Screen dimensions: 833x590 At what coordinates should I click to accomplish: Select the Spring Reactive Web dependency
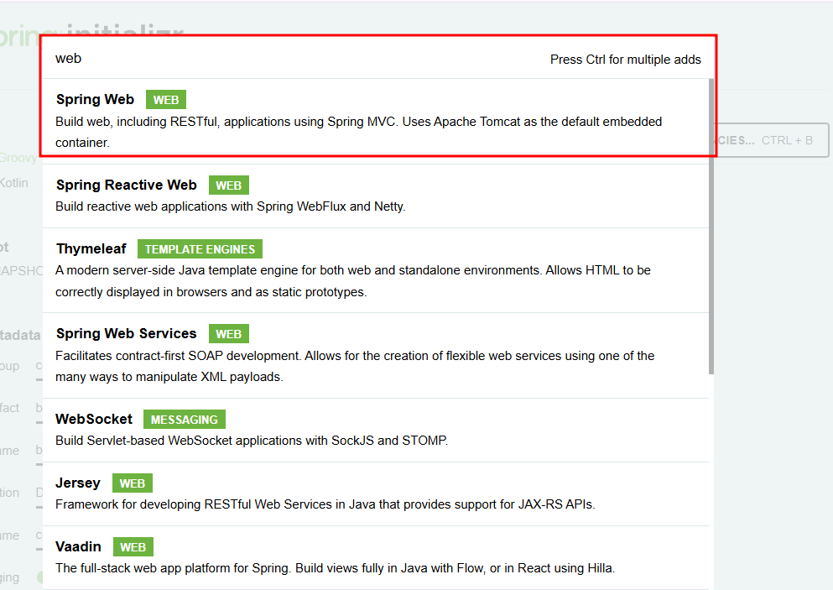point(376,196)
